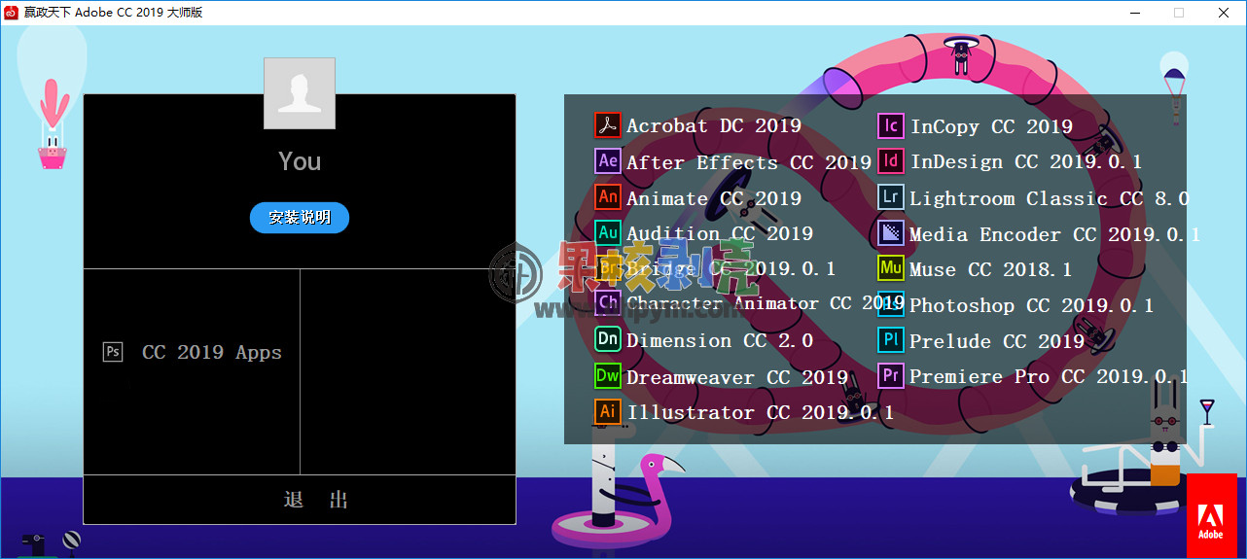The width and height of the screenshot is (1247, 559).
Task: Select Prelude CC 2019 text
Action: pyautogui.click(x=997, y=341)
